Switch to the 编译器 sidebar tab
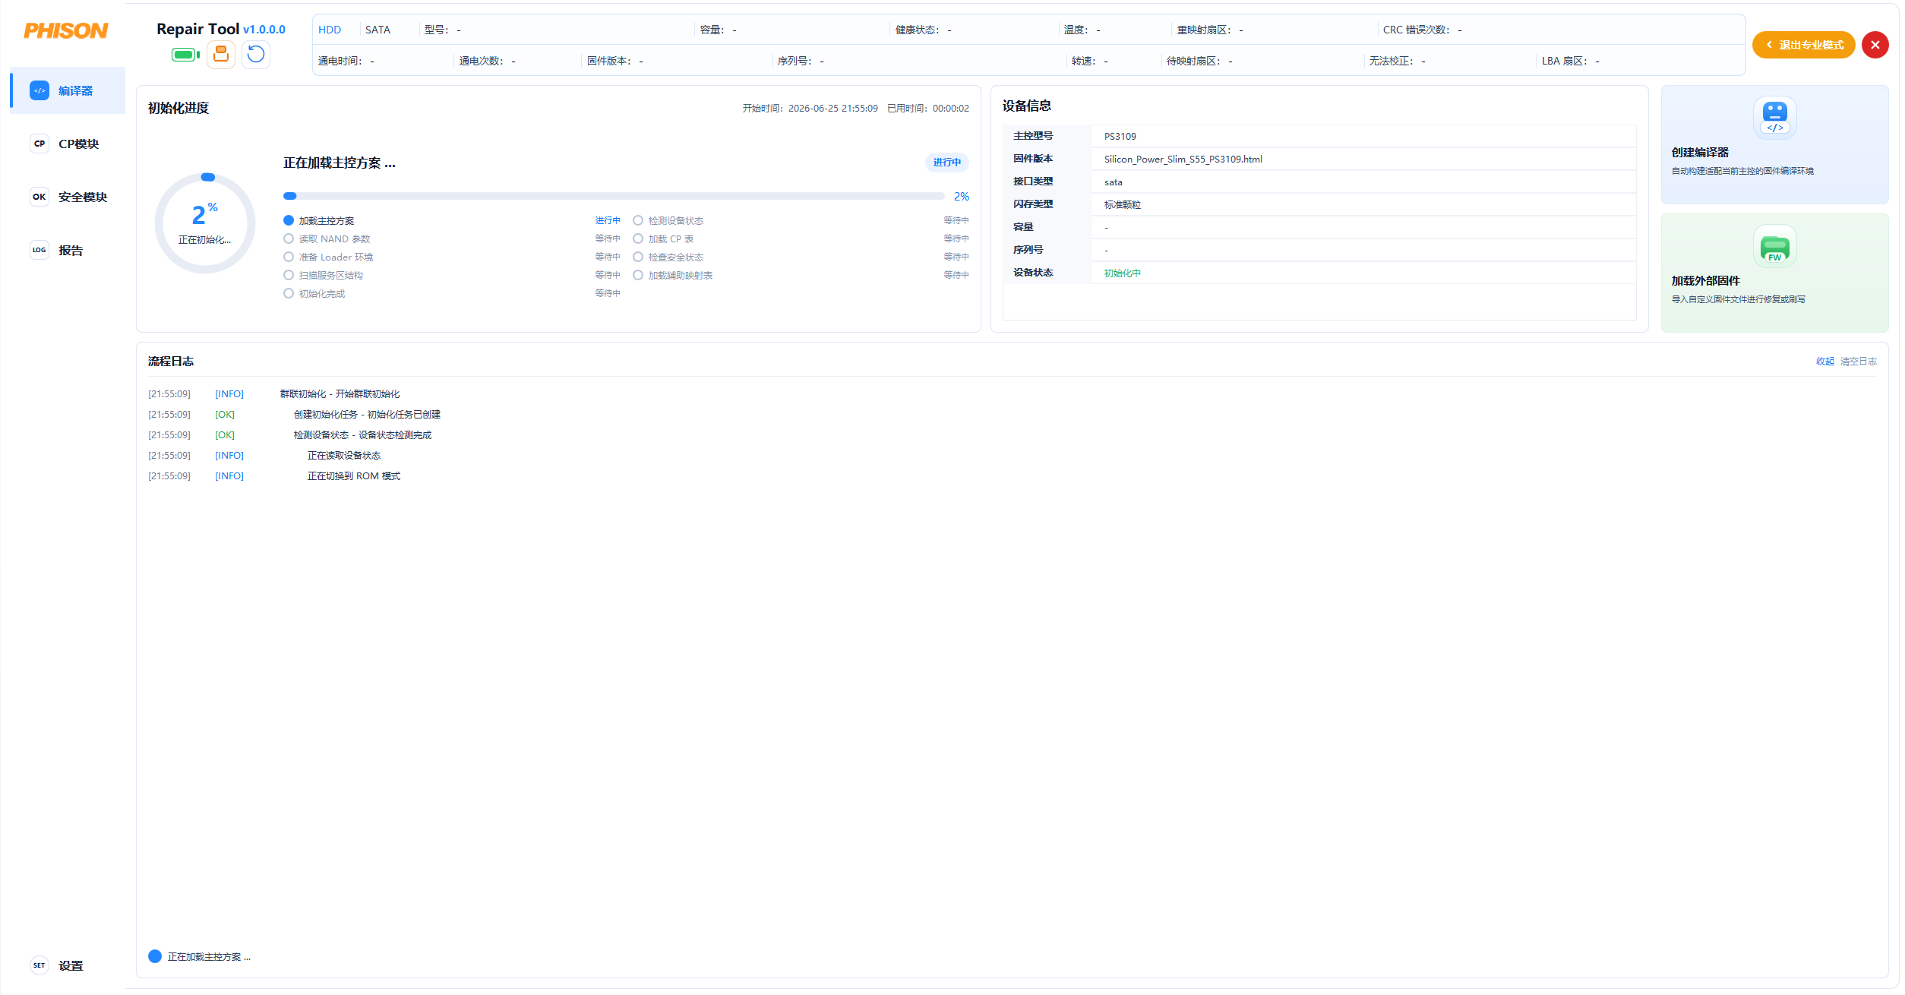Image resolution: width=1905 pixels, height=995 pixels. 68,90
